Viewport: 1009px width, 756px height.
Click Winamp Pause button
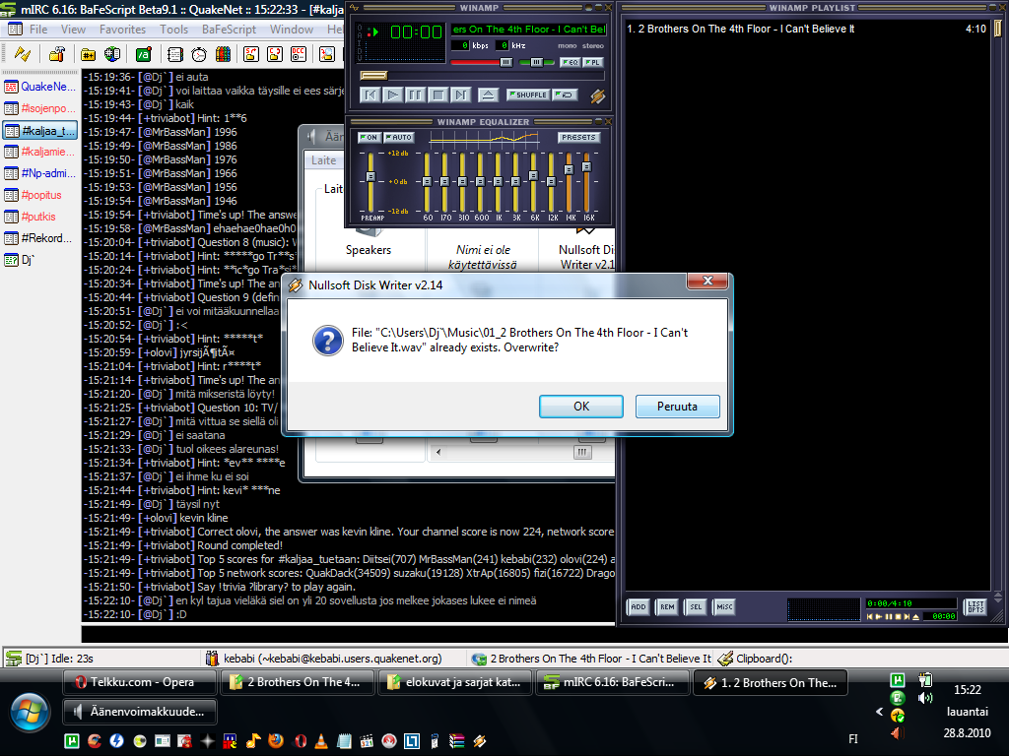[415, 95]
